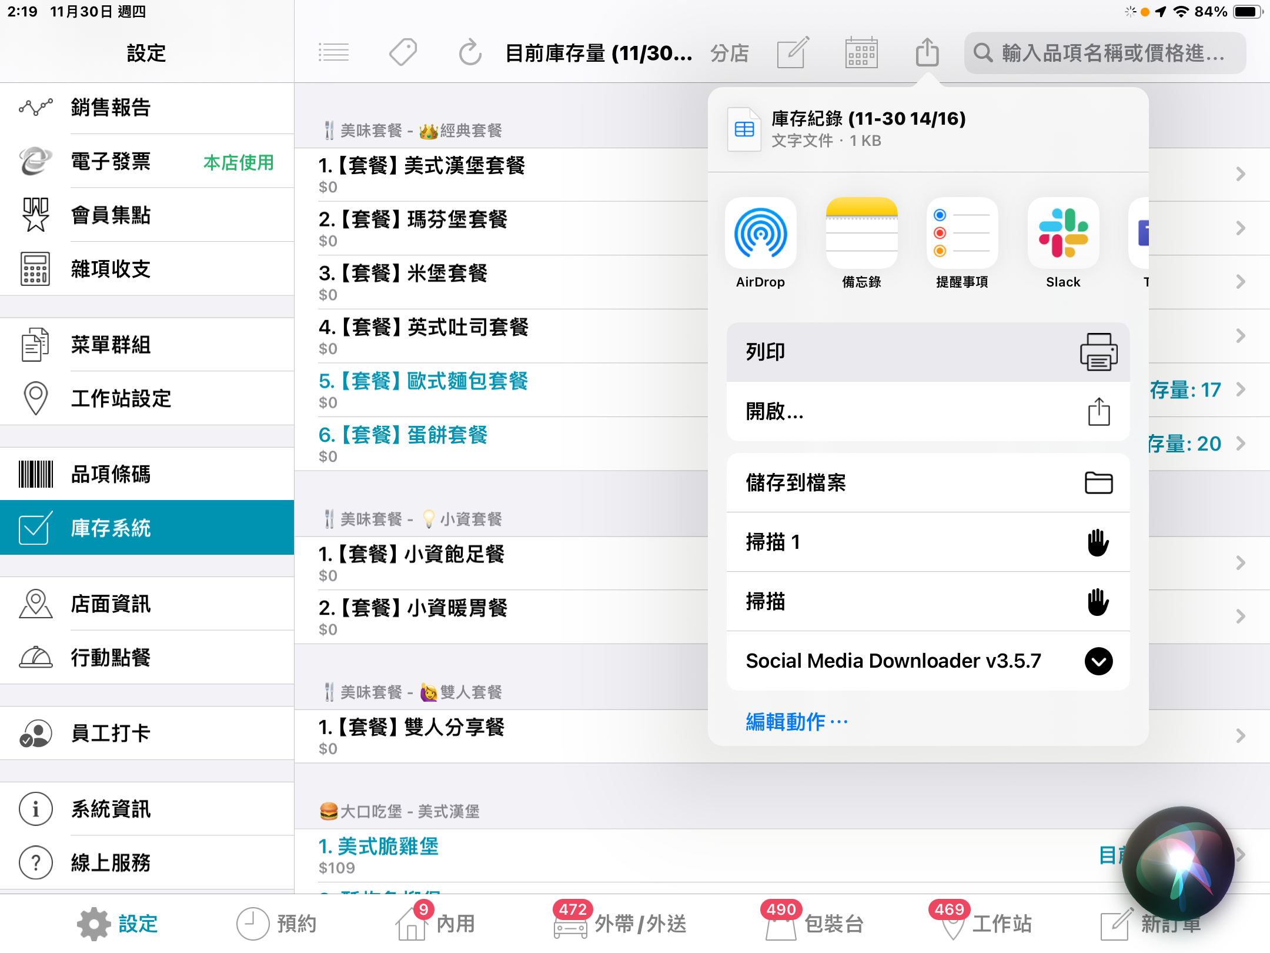This screenshot has width=1270, height=953.
Task: Click the item name search field
Action: coord(1104,53)
